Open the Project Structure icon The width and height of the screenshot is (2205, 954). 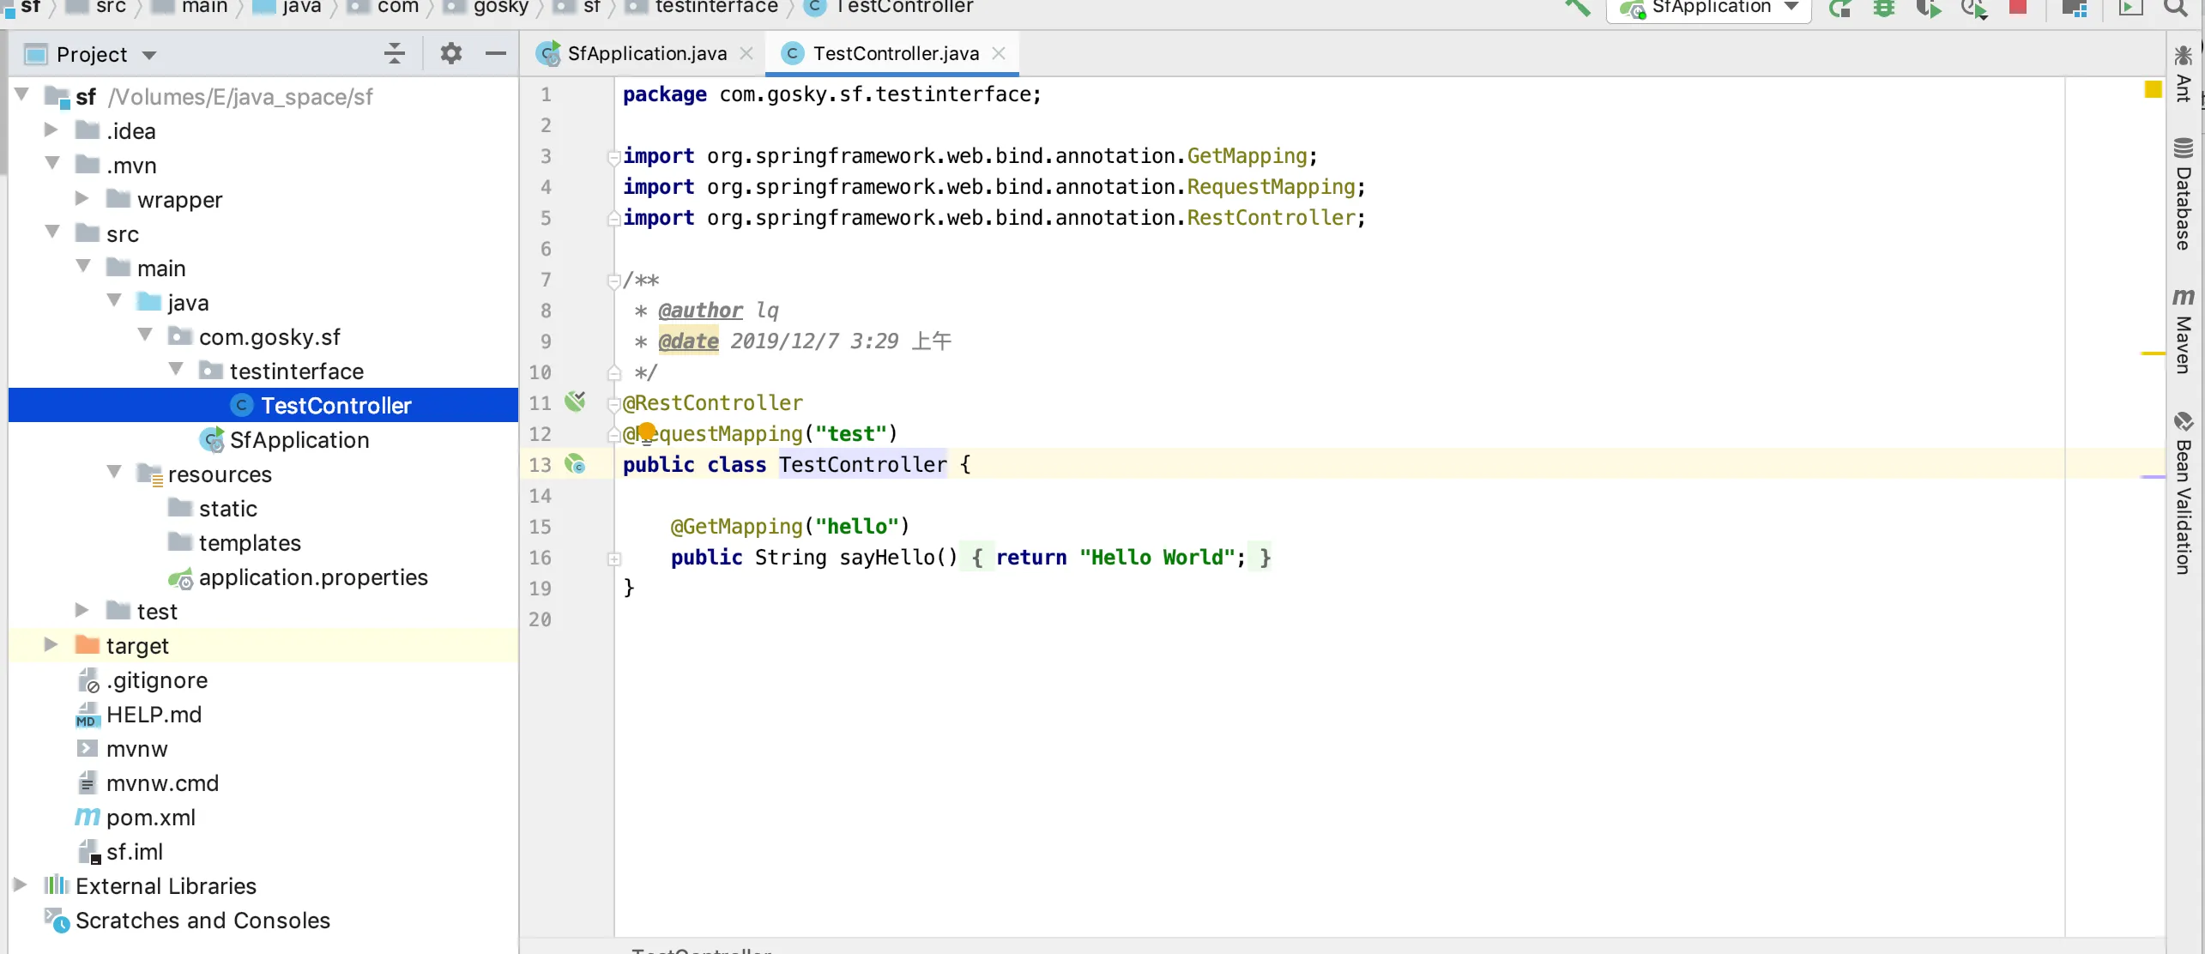[2075, 9]
